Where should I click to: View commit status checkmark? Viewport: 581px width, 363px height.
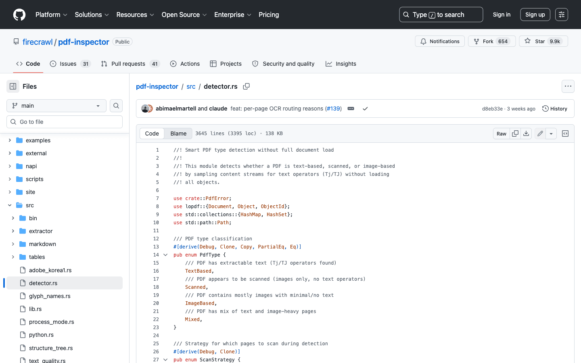[365, 108]
